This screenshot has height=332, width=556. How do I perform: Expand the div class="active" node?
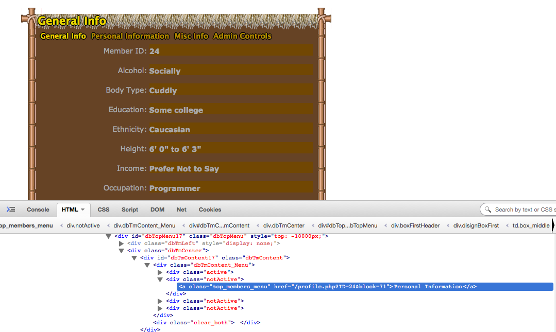point(160,272)
